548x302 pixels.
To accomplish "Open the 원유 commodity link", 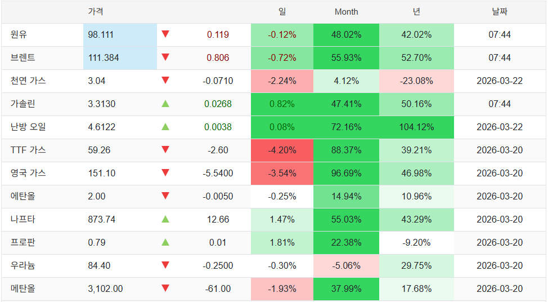I will coord(19,34).
